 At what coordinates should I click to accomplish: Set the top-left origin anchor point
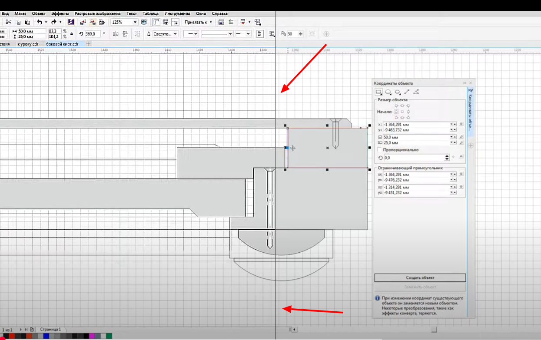396,106
